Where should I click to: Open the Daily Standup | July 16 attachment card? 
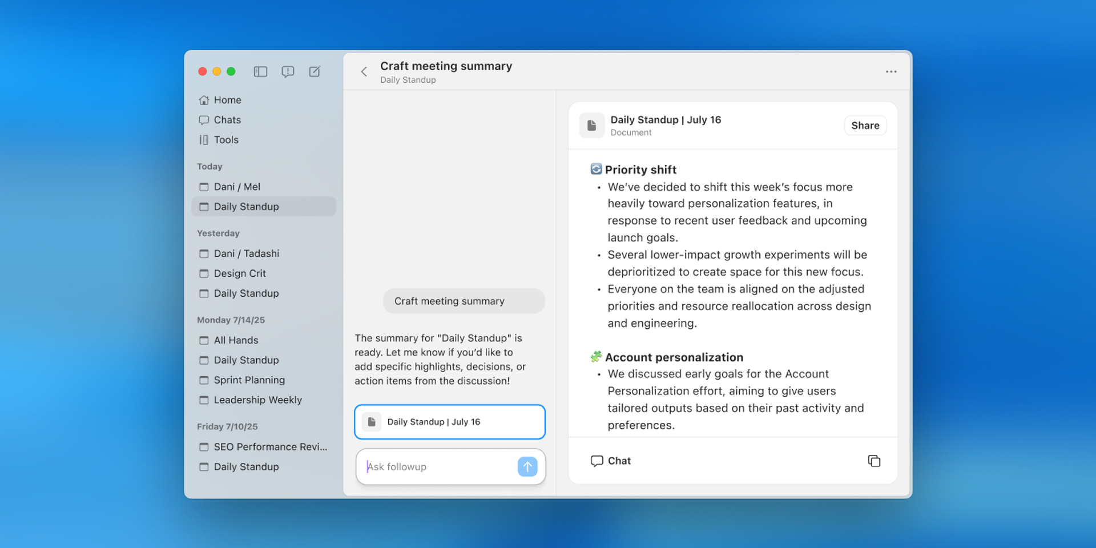point(450,422)
